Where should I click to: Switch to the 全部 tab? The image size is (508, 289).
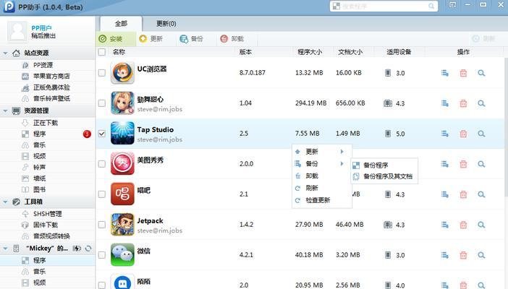[x=121, y=24]
